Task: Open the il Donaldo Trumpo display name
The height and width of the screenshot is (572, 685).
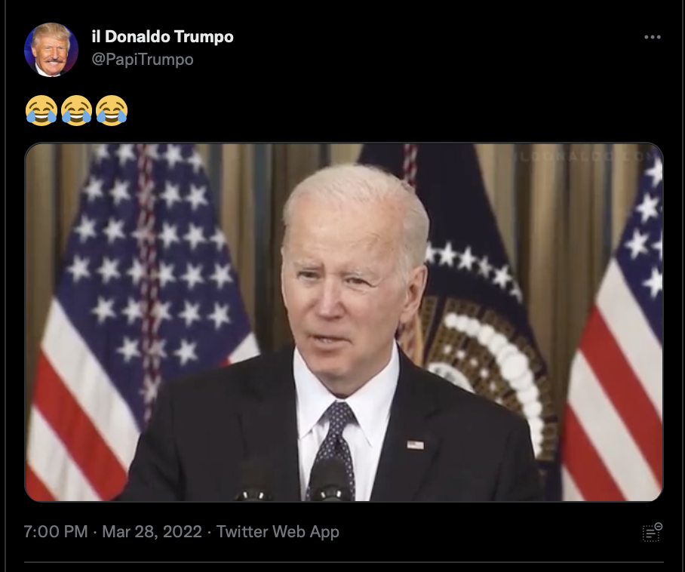Action: 162,37
